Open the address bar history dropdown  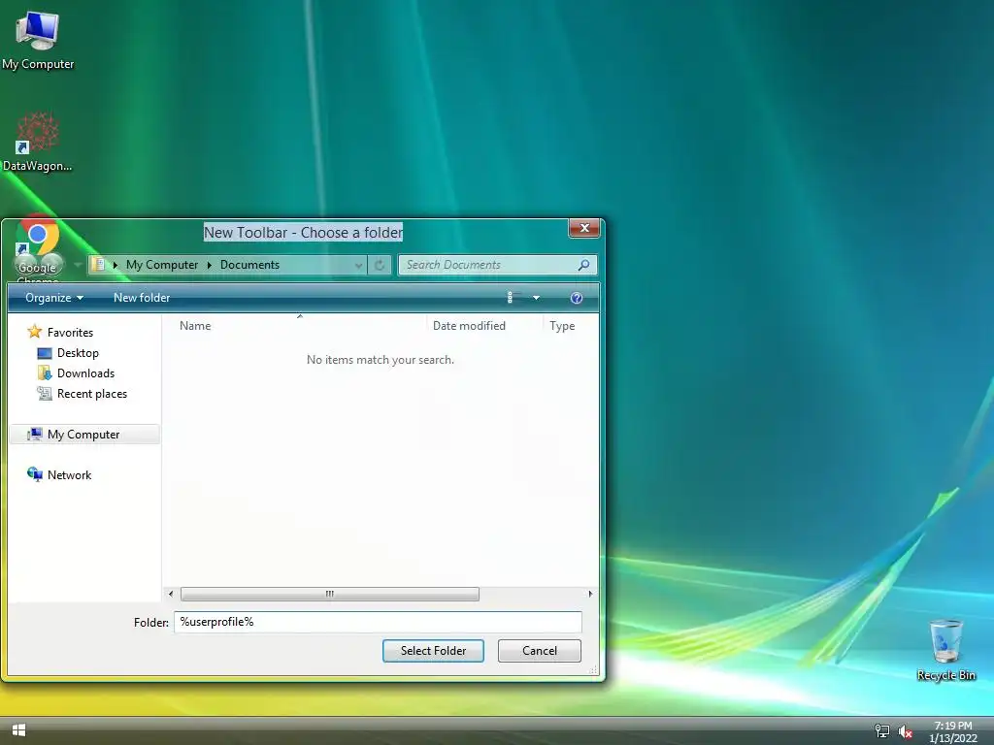[359, 265]
